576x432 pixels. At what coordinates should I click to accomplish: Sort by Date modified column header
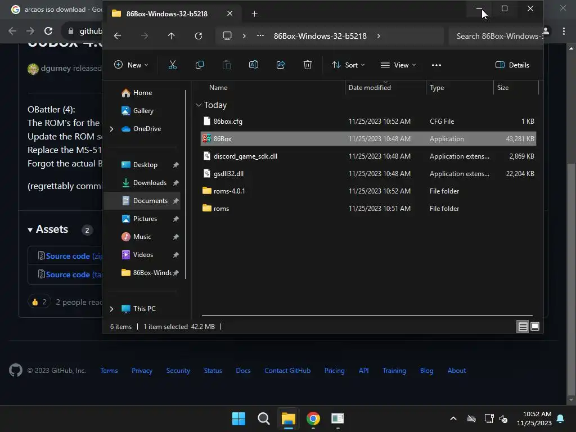[370, 88]
